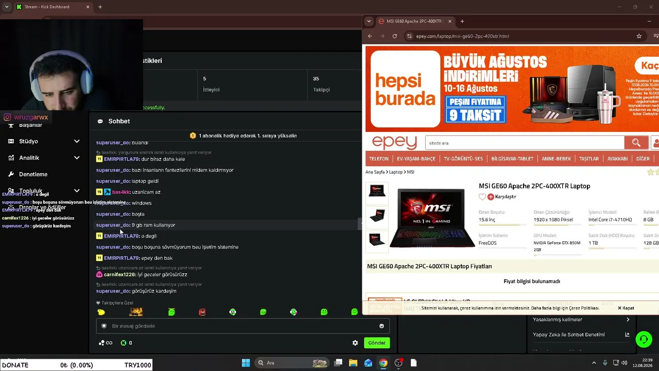
Task: Open Windows Start menu
Action: pyautogui.click(x=246, y=363)
